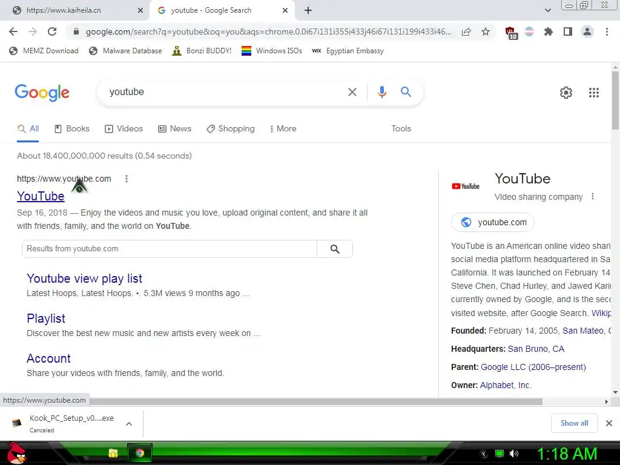
Task: Open San Bruno, CA headquarters link
Action: pyautogui.click(x=536, y=349)
